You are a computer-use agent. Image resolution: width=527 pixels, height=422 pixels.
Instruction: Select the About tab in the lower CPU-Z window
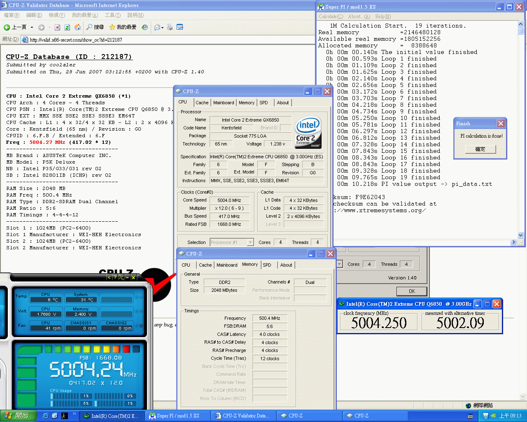point(286,265)
